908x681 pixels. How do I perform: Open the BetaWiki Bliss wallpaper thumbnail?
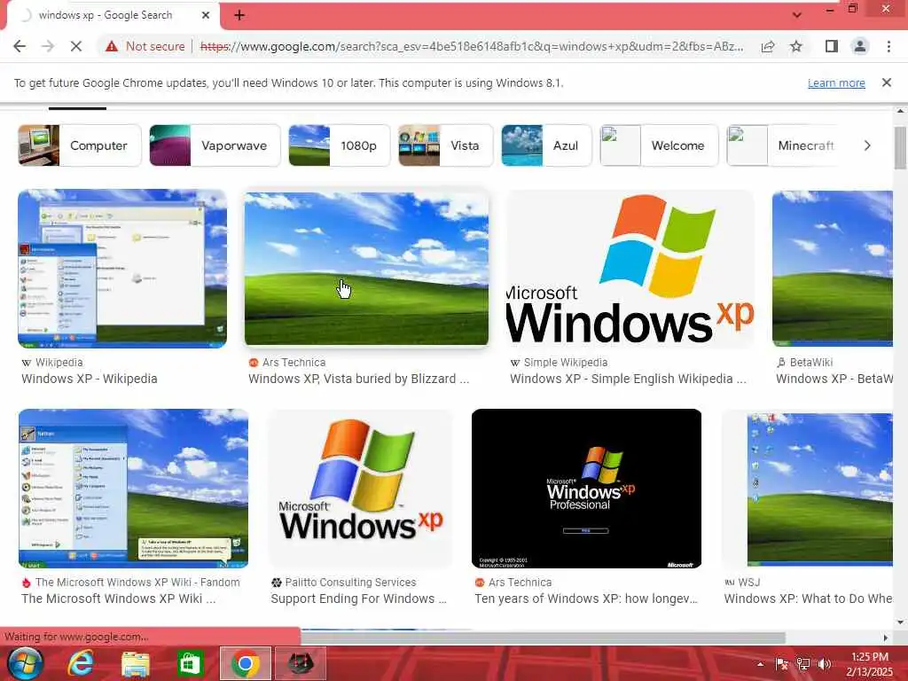coord(832,268)
